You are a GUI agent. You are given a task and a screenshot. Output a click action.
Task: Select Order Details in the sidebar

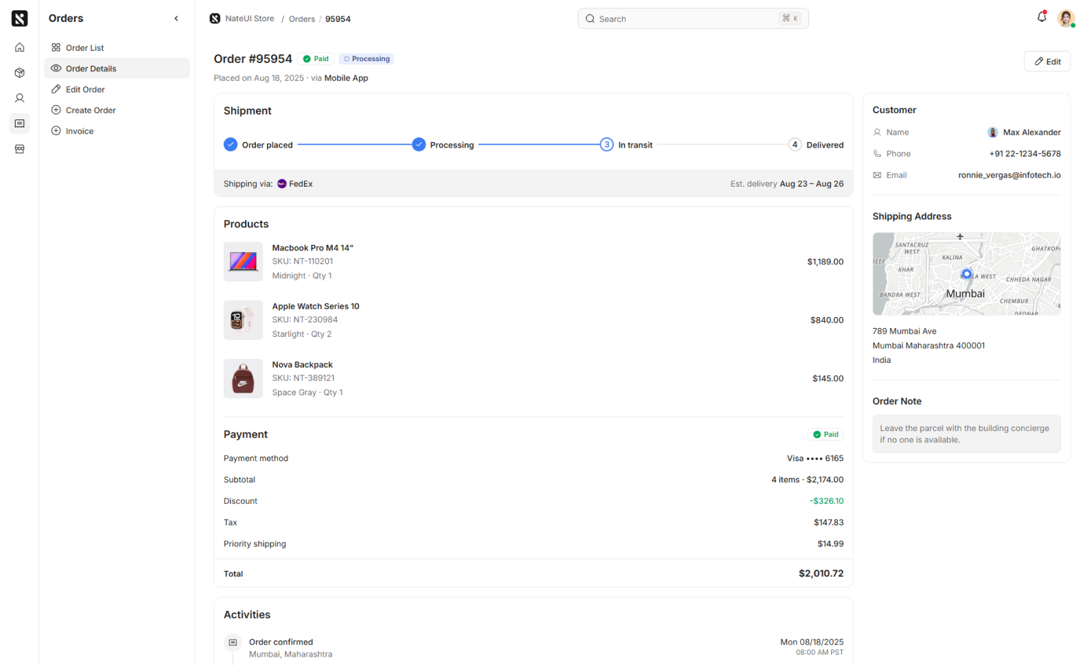pos(117,68)
